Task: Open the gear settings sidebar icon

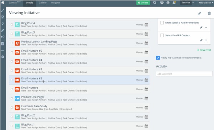Action: coord(3,57)
